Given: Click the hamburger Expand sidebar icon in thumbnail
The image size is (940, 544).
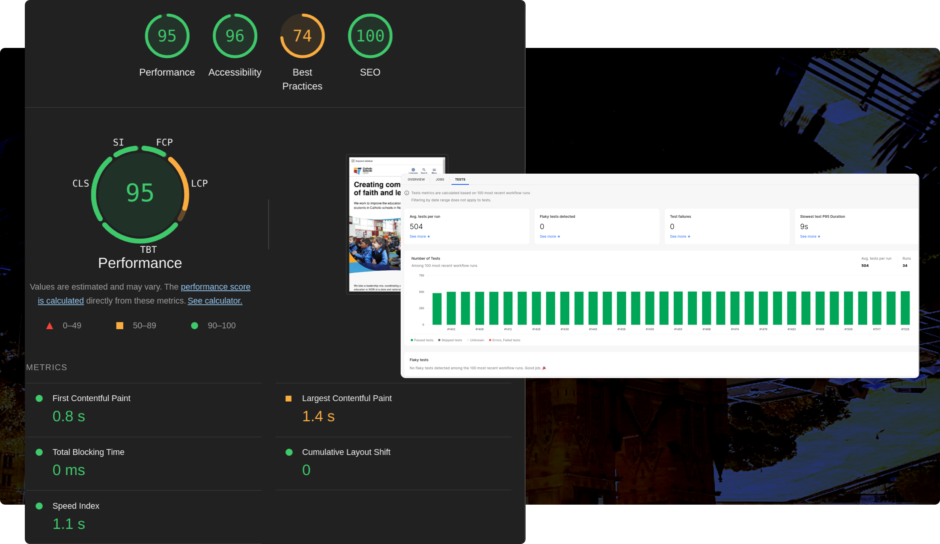Looking at the screenshot, I should [x=353, y=161].
